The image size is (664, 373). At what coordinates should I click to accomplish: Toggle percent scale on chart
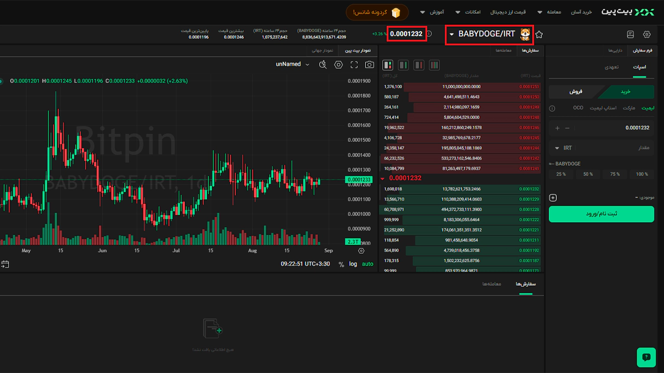click(x=341, y=264)
